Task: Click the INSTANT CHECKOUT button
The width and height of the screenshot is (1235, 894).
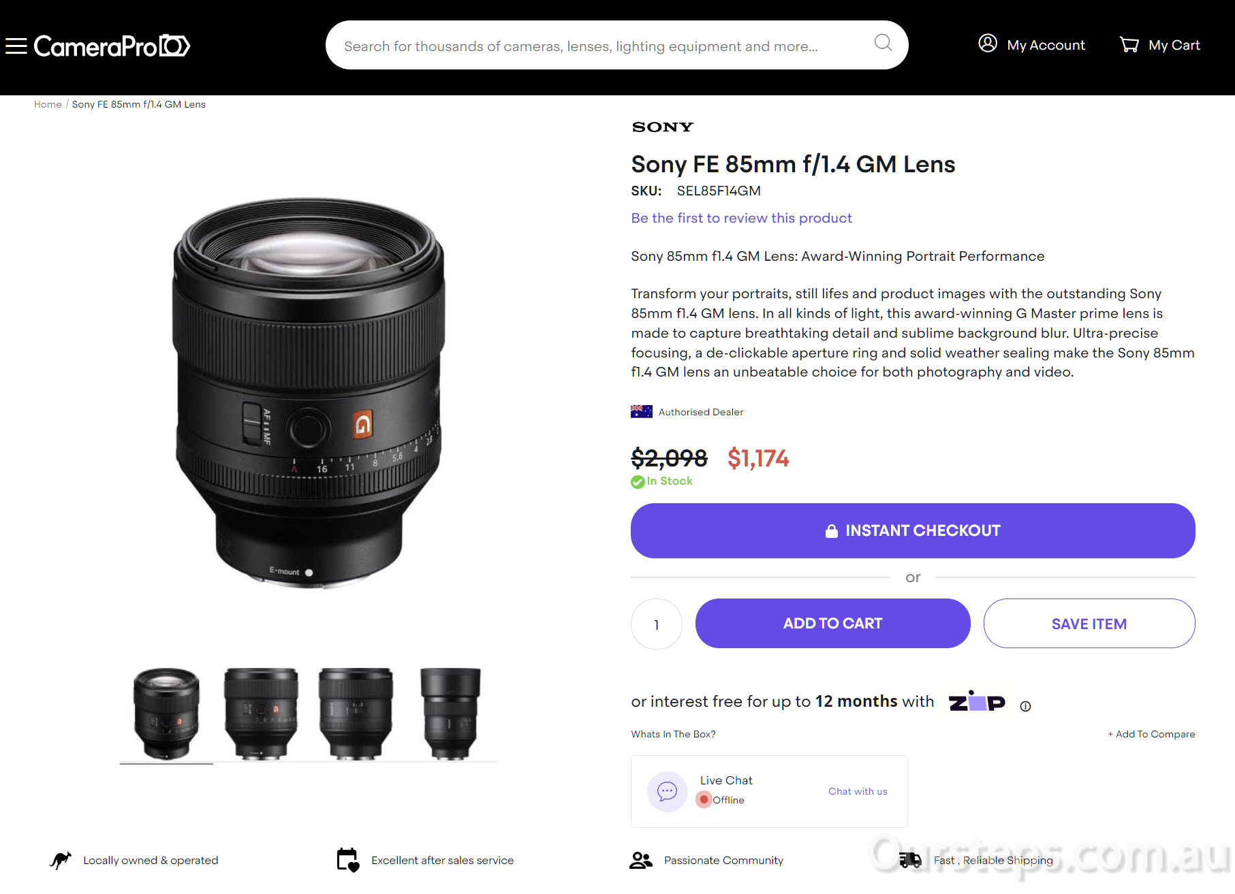Action: tap(913, 530)
